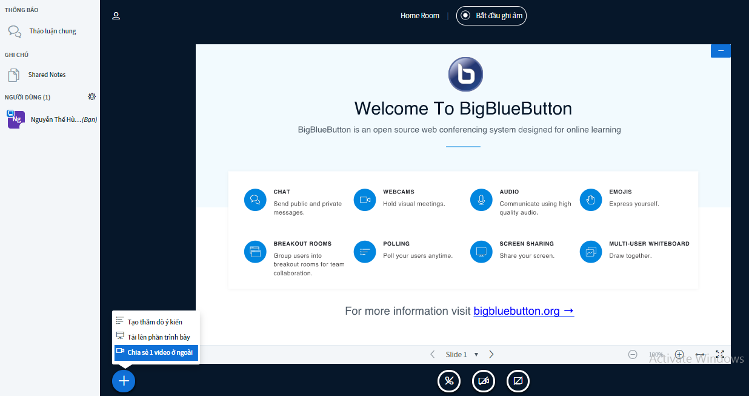Click the BREAKOUT ROOMS icon on slide
Viewport: 749px width, 396px height.
[255, 252]
